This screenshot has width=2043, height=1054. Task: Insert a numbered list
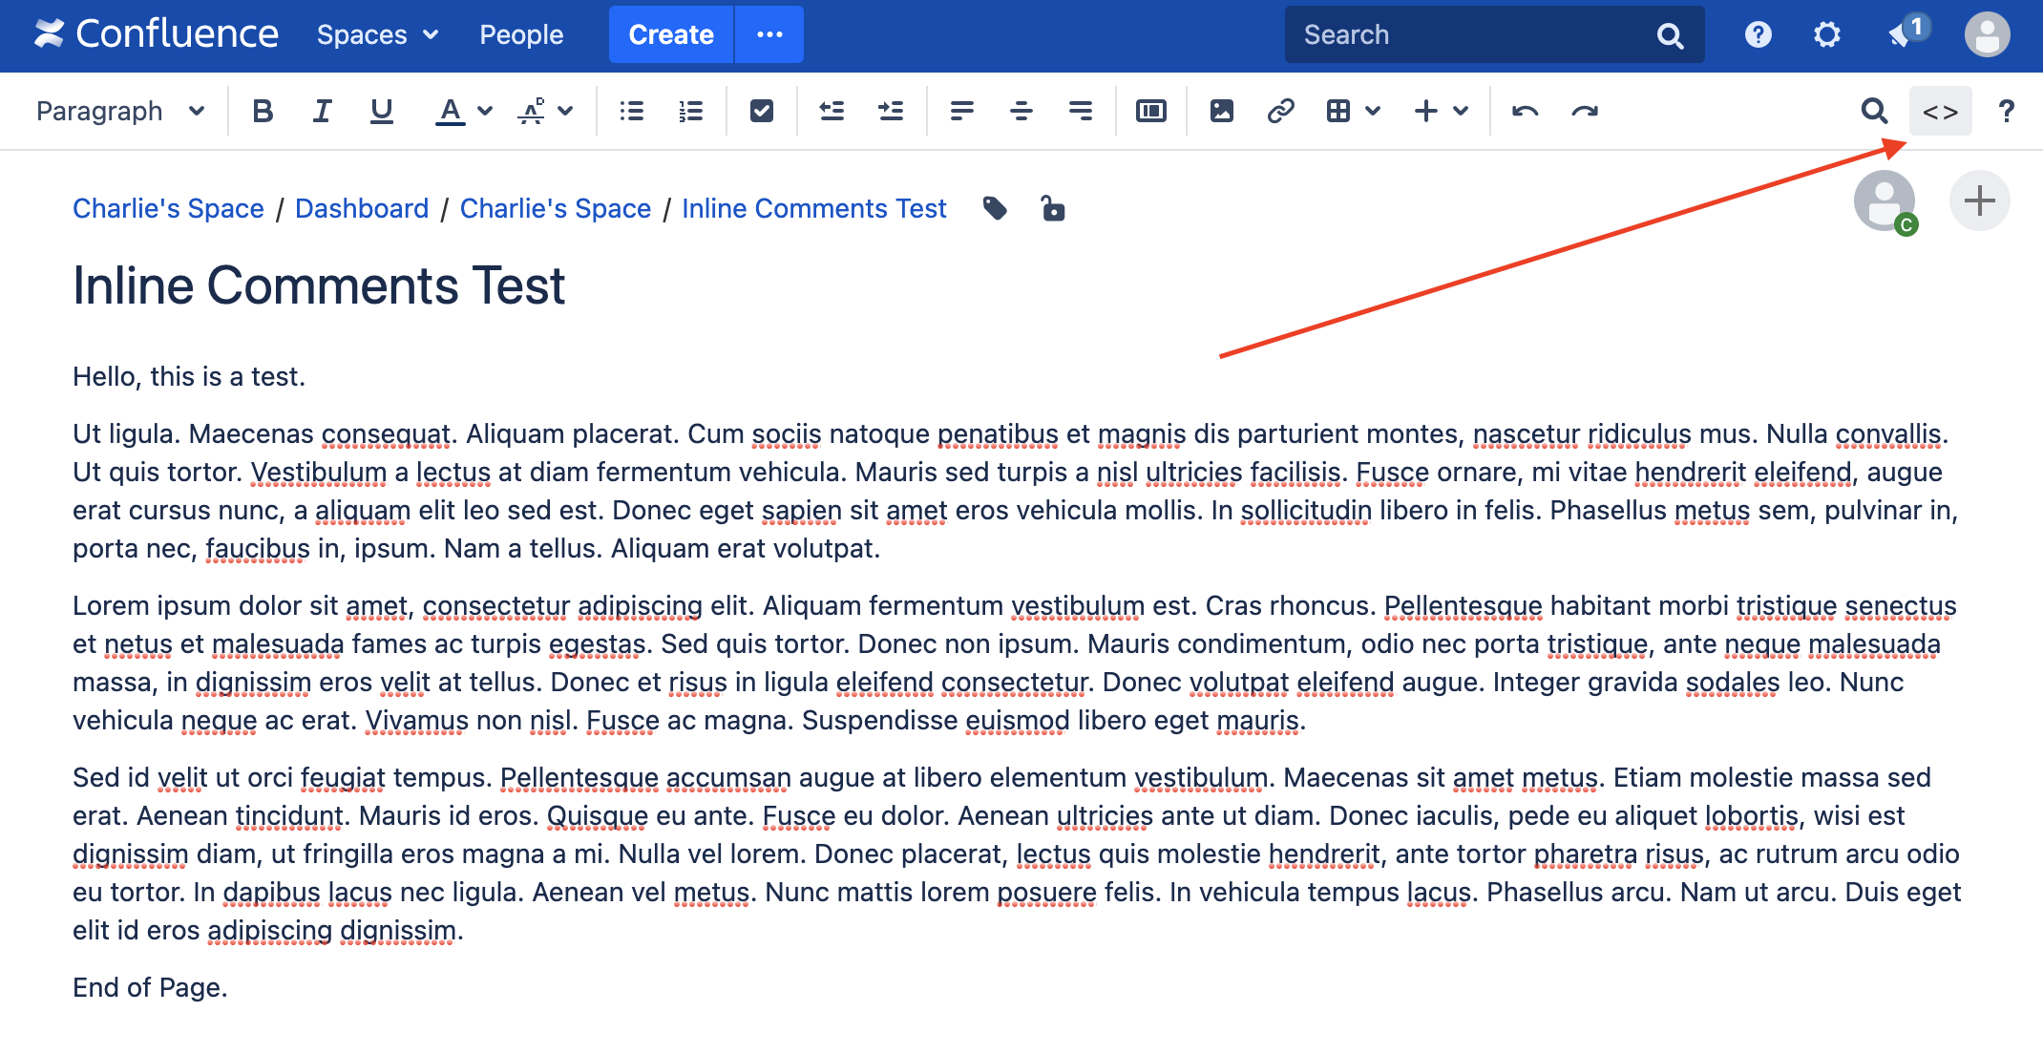pyautogui.click(x=690, y=112)
